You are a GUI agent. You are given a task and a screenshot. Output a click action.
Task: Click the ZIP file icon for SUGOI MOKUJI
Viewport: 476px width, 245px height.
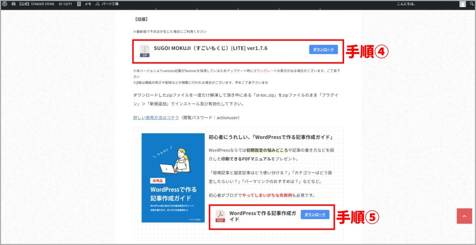point(145,51)
